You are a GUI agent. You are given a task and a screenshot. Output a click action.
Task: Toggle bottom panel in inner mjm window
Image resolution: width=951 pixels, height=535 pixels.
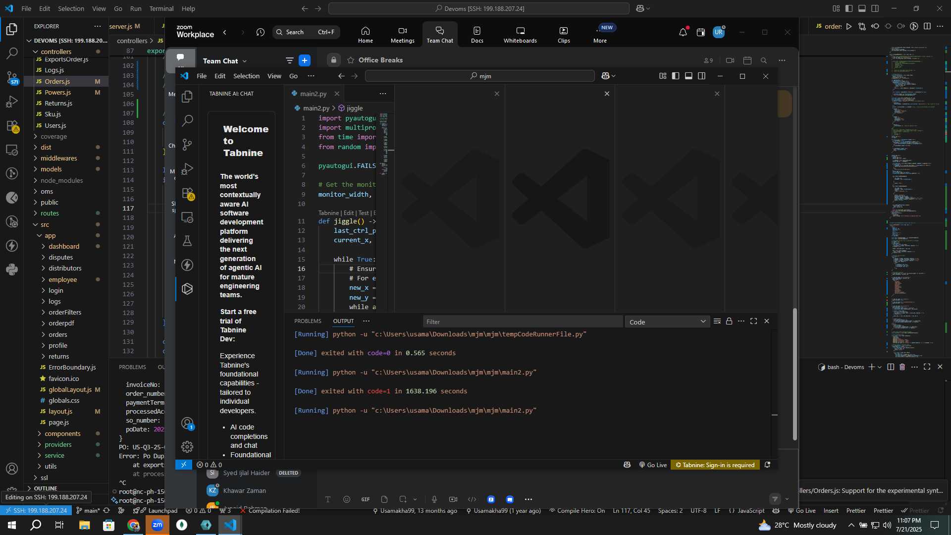[x=688, y=76]
